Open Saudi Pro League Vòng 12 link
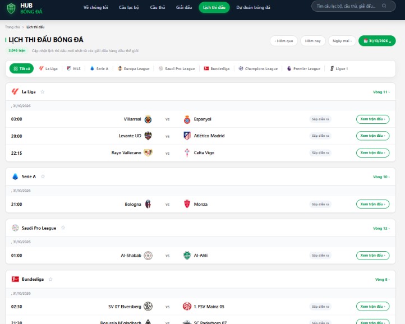This screenshot has width=405, height=324. tap(381, 229)
